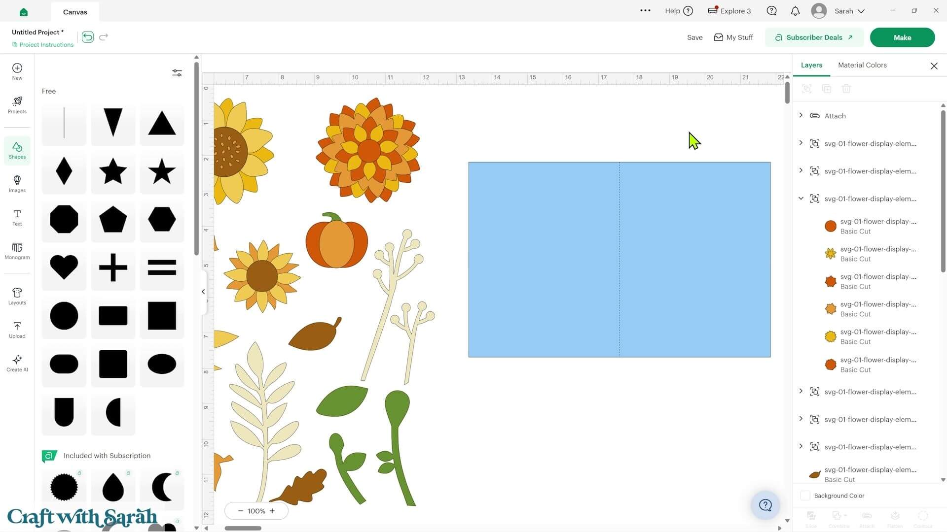
Task: Open Create AI tool
Action: point(17,363)
